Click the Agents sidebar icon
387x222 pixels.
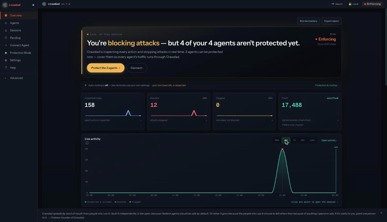[x=6, y=23]
